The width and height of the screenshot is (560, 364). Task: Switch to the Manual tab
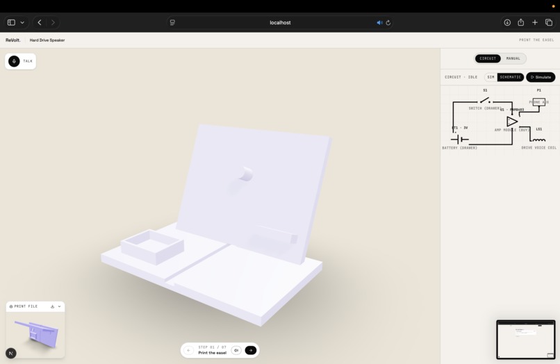pyautogui.click(x=513, y=58)
